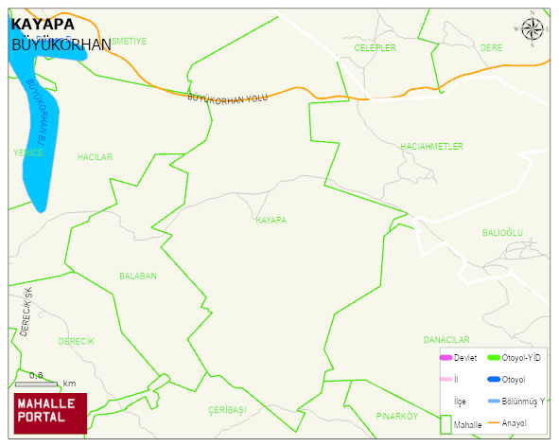Select the KAYAPA neighborhood label
559x447 pixels.
[271, 220]
